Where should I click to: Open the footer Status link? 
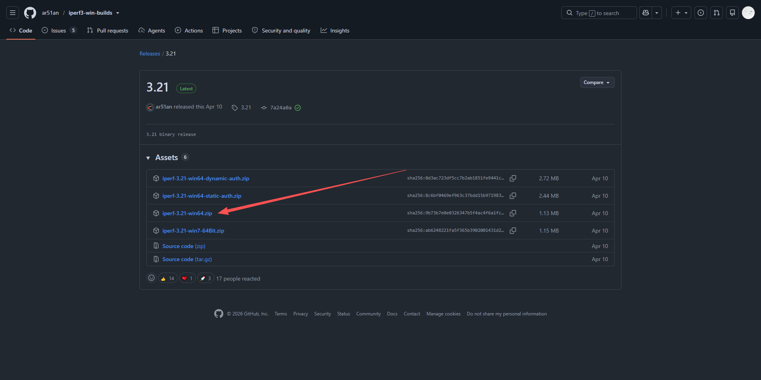[344, 314]
